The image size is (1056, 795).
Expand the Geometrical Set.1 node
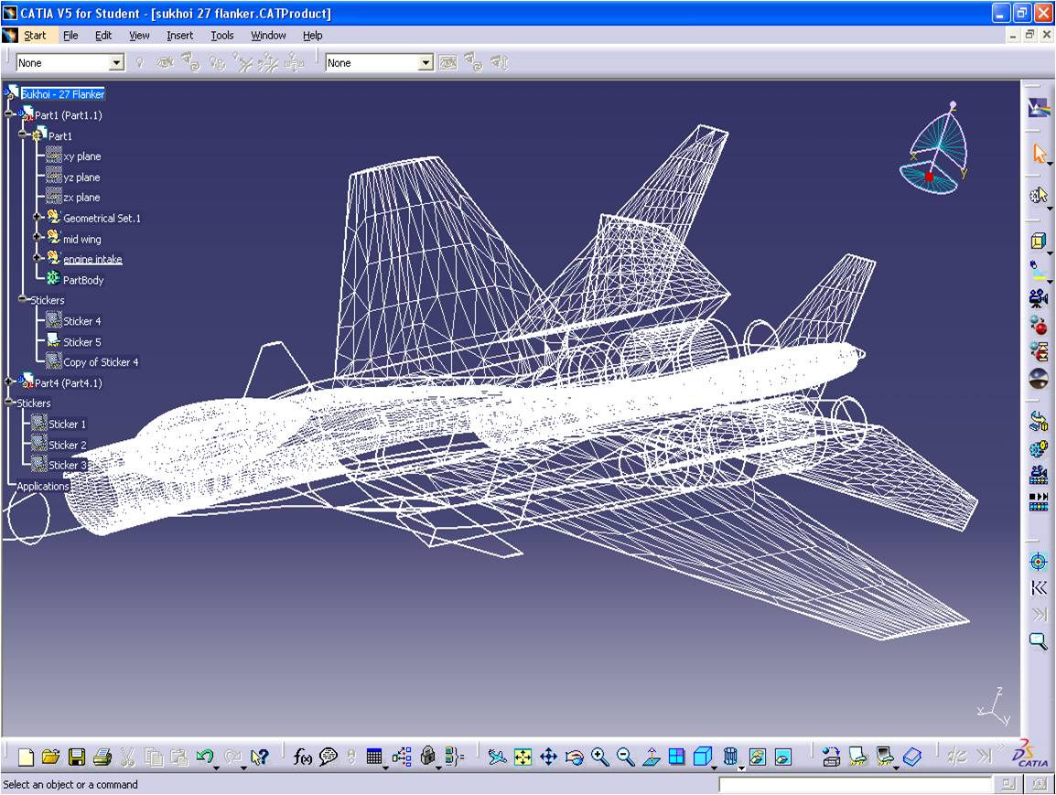pyautogui.click(x=37, y=218)
